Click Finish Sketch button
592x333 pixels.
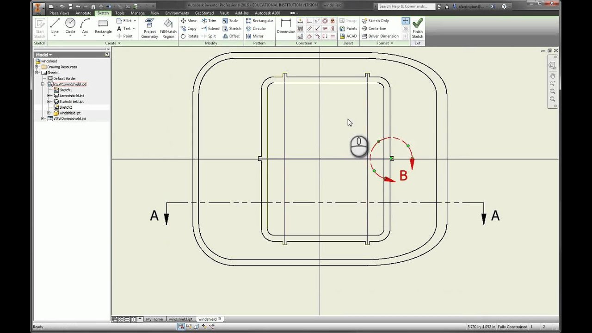pyautogui.click(x=417, y=28)
